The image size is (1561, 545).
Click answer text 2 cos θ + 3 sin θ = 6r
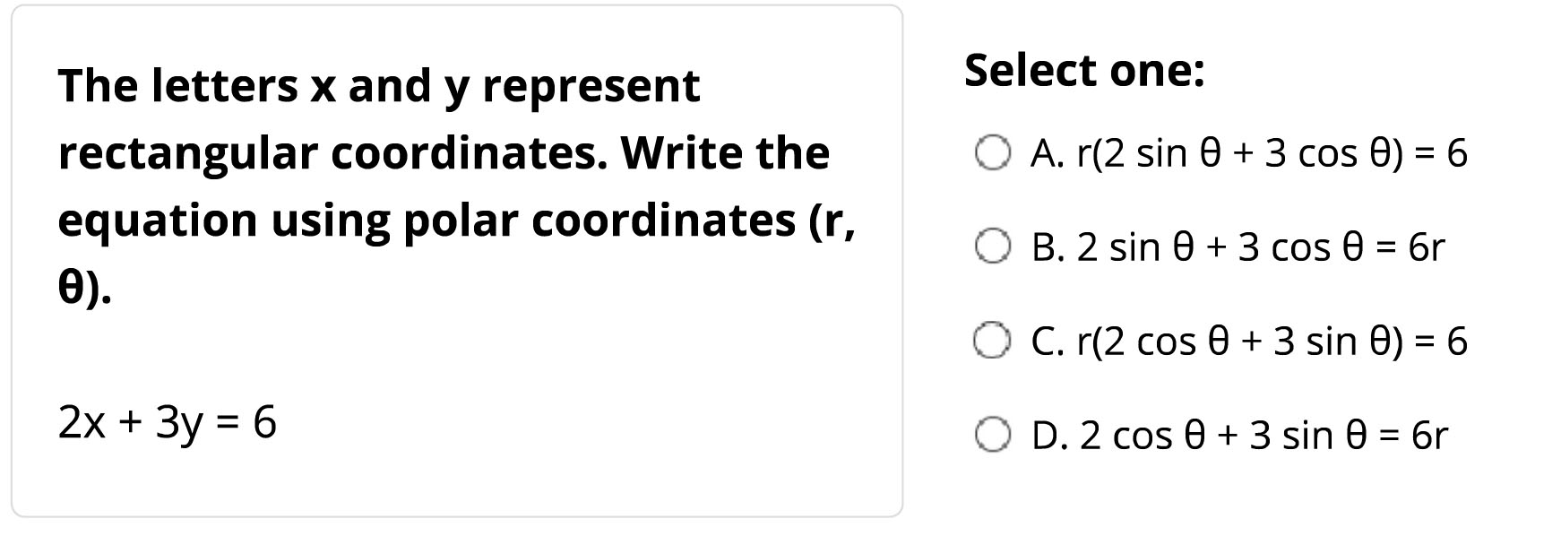(x=1263, y=436)
